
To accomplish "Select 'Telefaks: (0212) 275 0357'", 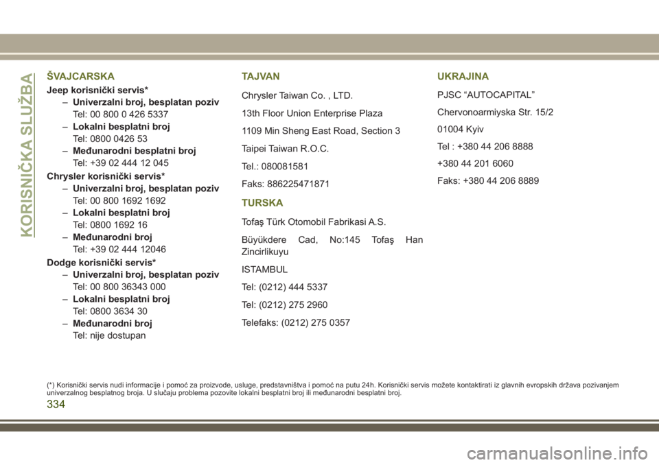I will tap(295, 322).
